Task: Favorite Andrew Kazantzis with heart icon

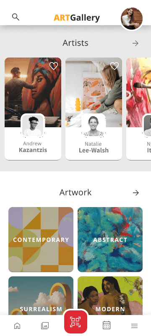Action: (x=53, y=66)
